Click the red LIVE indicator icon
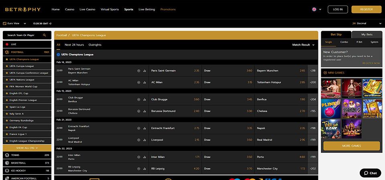This screenshot has width=385, height=180. tap(7, 44)
